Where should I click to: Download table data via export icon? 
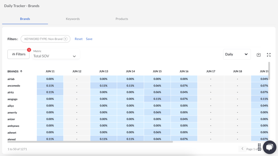coord(259,55)
